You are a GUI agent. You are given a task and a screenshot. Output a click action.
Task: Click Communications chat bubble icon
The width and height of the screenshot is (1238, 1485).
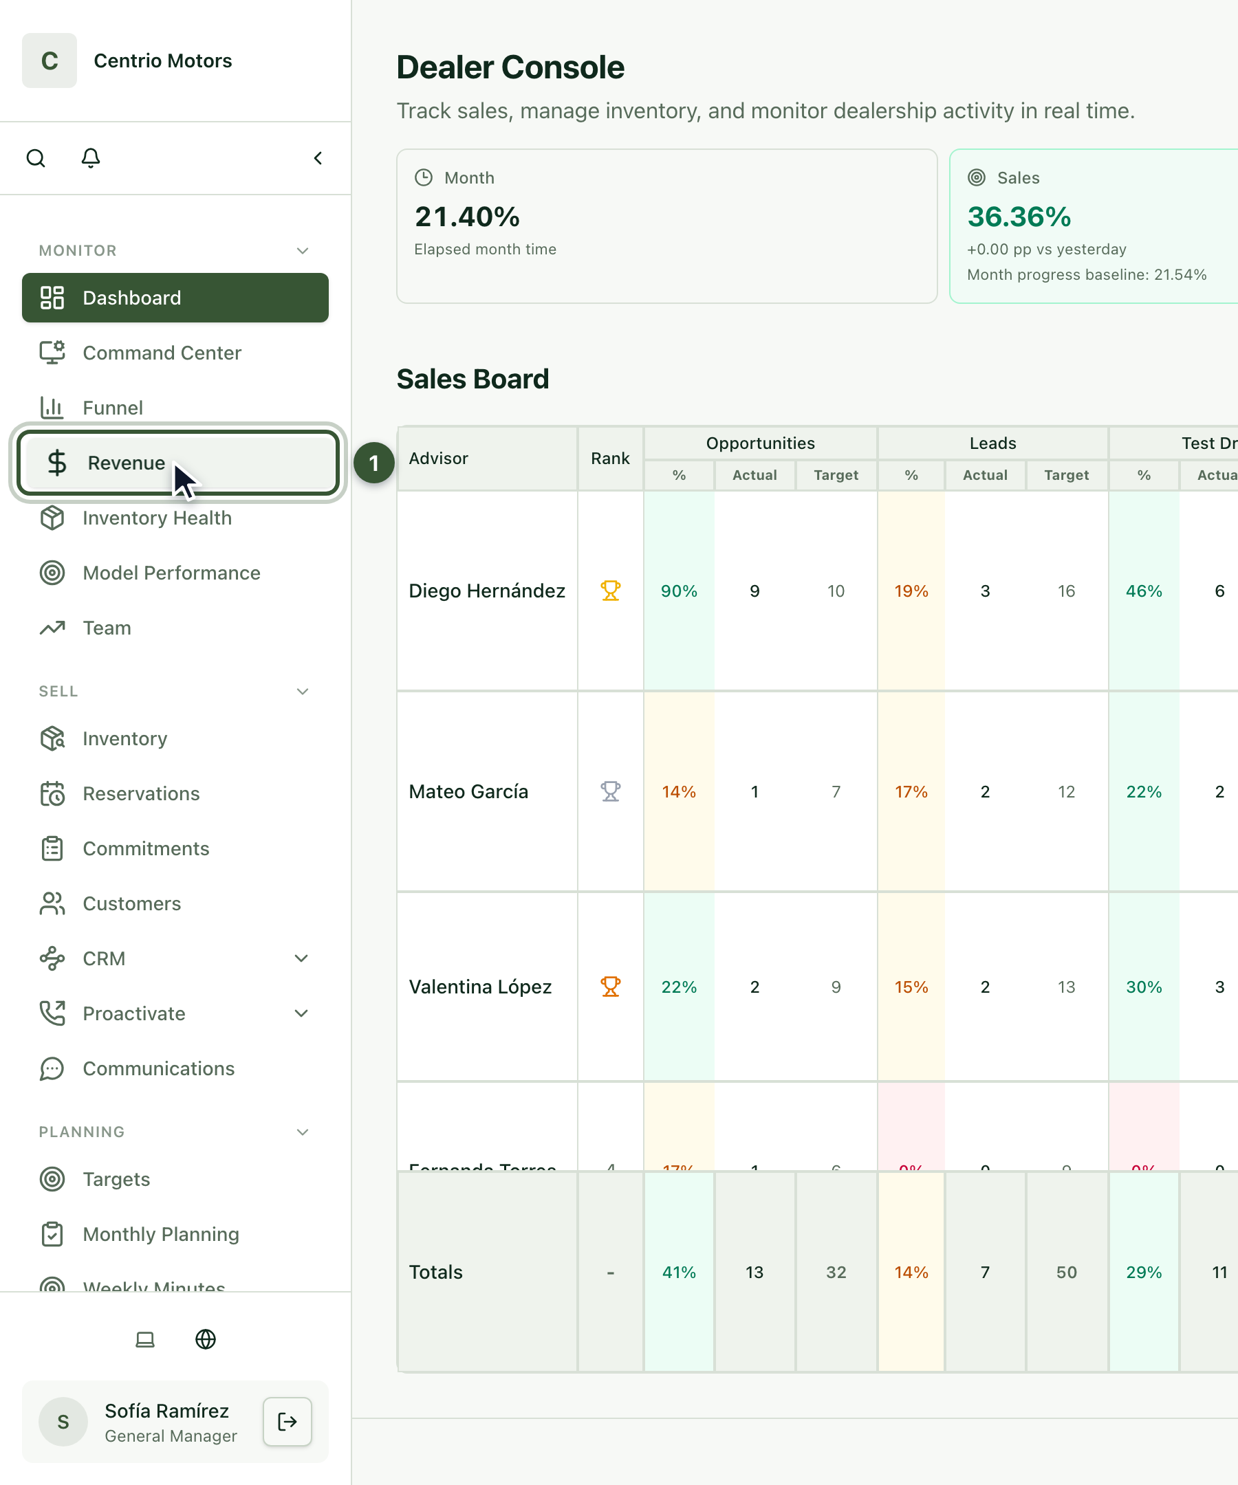coord(52,1068)
